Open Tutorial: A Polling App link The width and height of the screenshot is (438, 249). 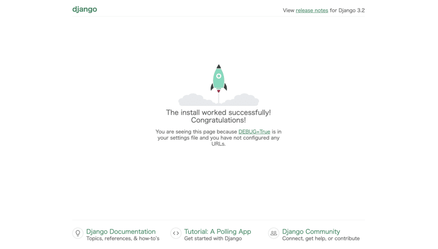pos(217,232)
